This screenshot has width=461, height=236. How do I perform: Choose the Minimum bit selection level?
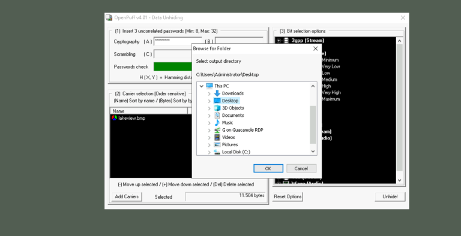(330, 60)
